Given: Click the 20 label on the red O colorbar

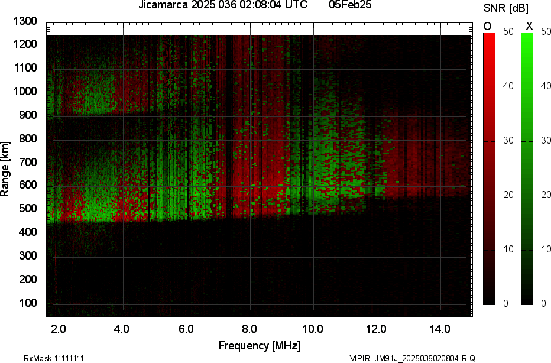Looking at the screenshot, I should point(508,195).
